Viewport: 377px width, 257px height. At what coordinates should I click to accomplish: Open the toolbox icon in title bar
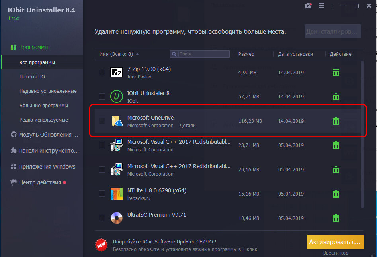point(308,6)
